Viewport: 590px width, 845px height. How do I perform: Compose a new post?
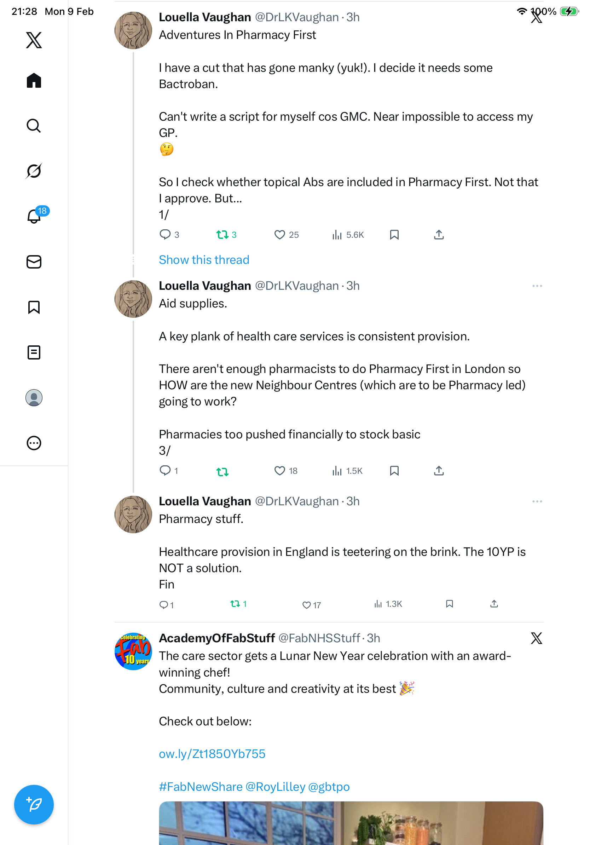point(34,805)
